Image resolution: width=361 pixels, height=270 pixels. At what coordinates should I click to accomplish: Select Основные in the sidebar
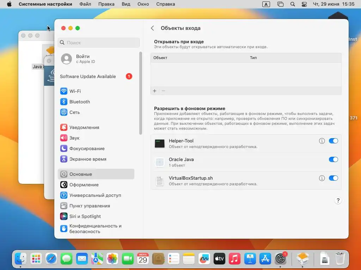tap(96, 174)
